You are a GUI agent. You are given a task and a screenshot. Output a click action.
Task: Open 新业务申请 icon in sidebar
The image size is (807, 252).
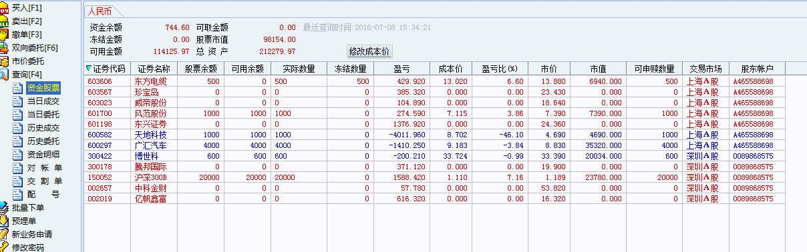[5, 234]
